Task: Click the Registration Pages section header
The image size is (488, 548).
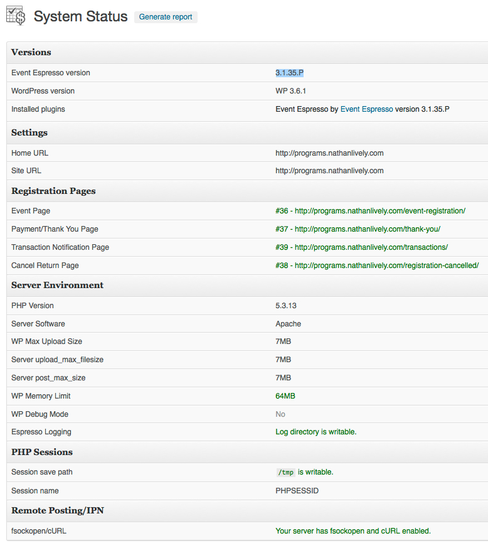Action: pyautogui.click(x=53, y=191)
